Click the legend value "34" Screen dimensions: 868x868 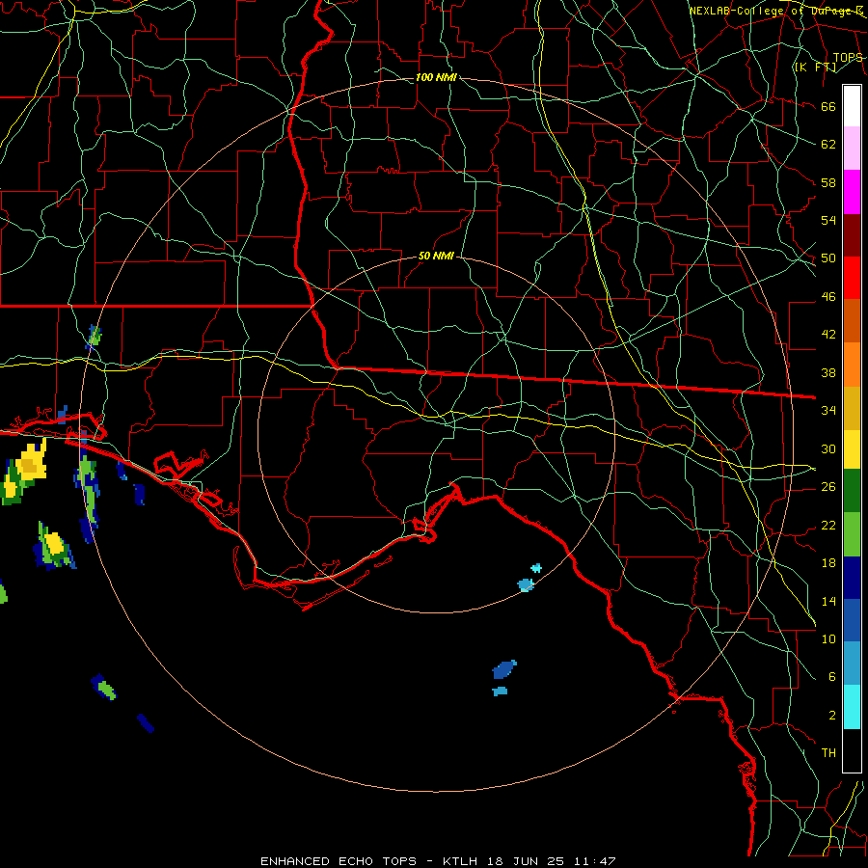click(x=828, y=410)
